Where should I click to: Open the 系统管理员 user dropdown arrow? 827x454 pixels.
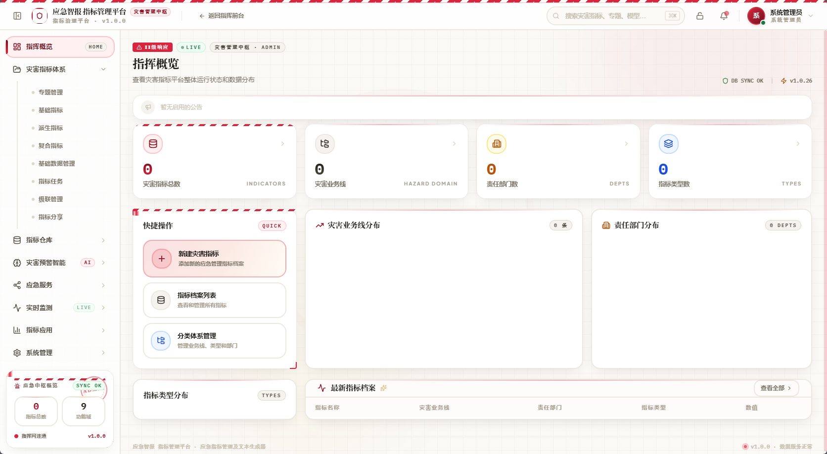811,16
